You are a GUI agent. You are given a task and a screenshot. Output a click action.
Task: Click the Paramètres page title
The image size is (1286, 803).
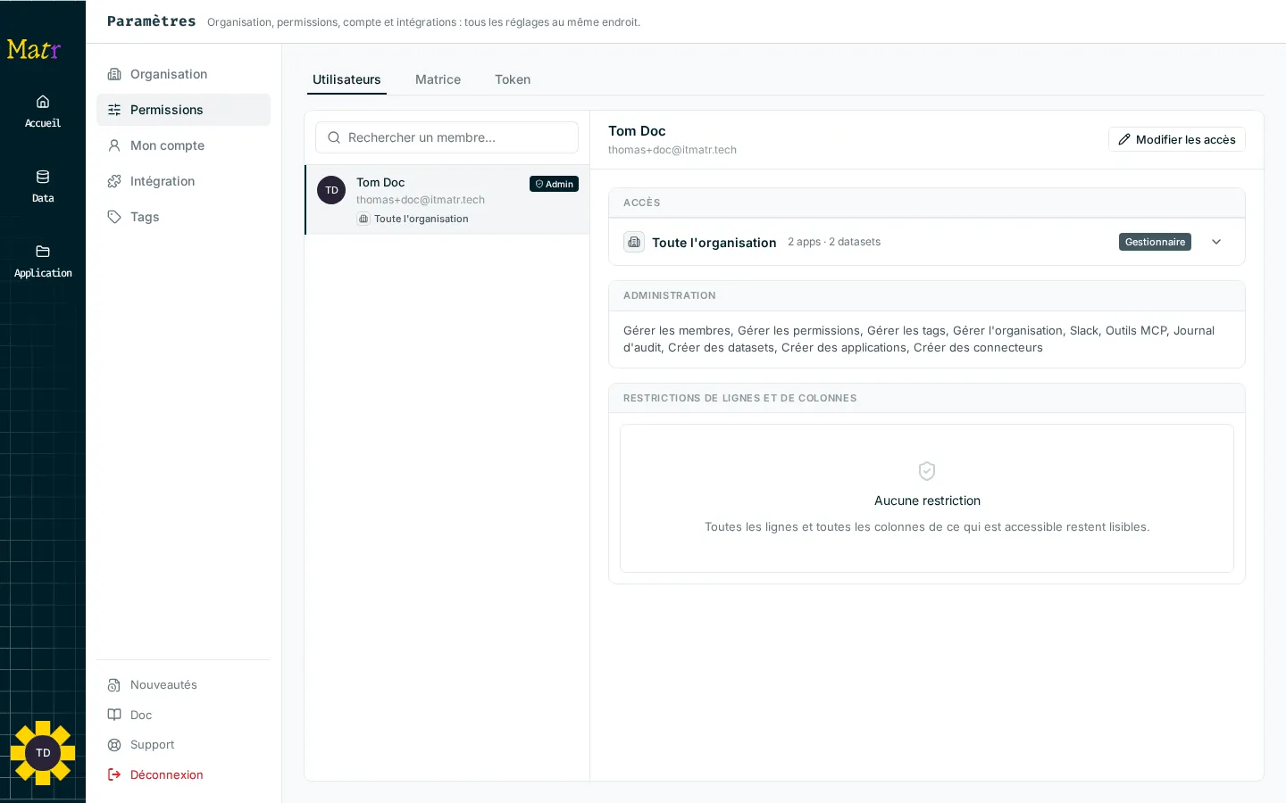[x=151, y=21]
